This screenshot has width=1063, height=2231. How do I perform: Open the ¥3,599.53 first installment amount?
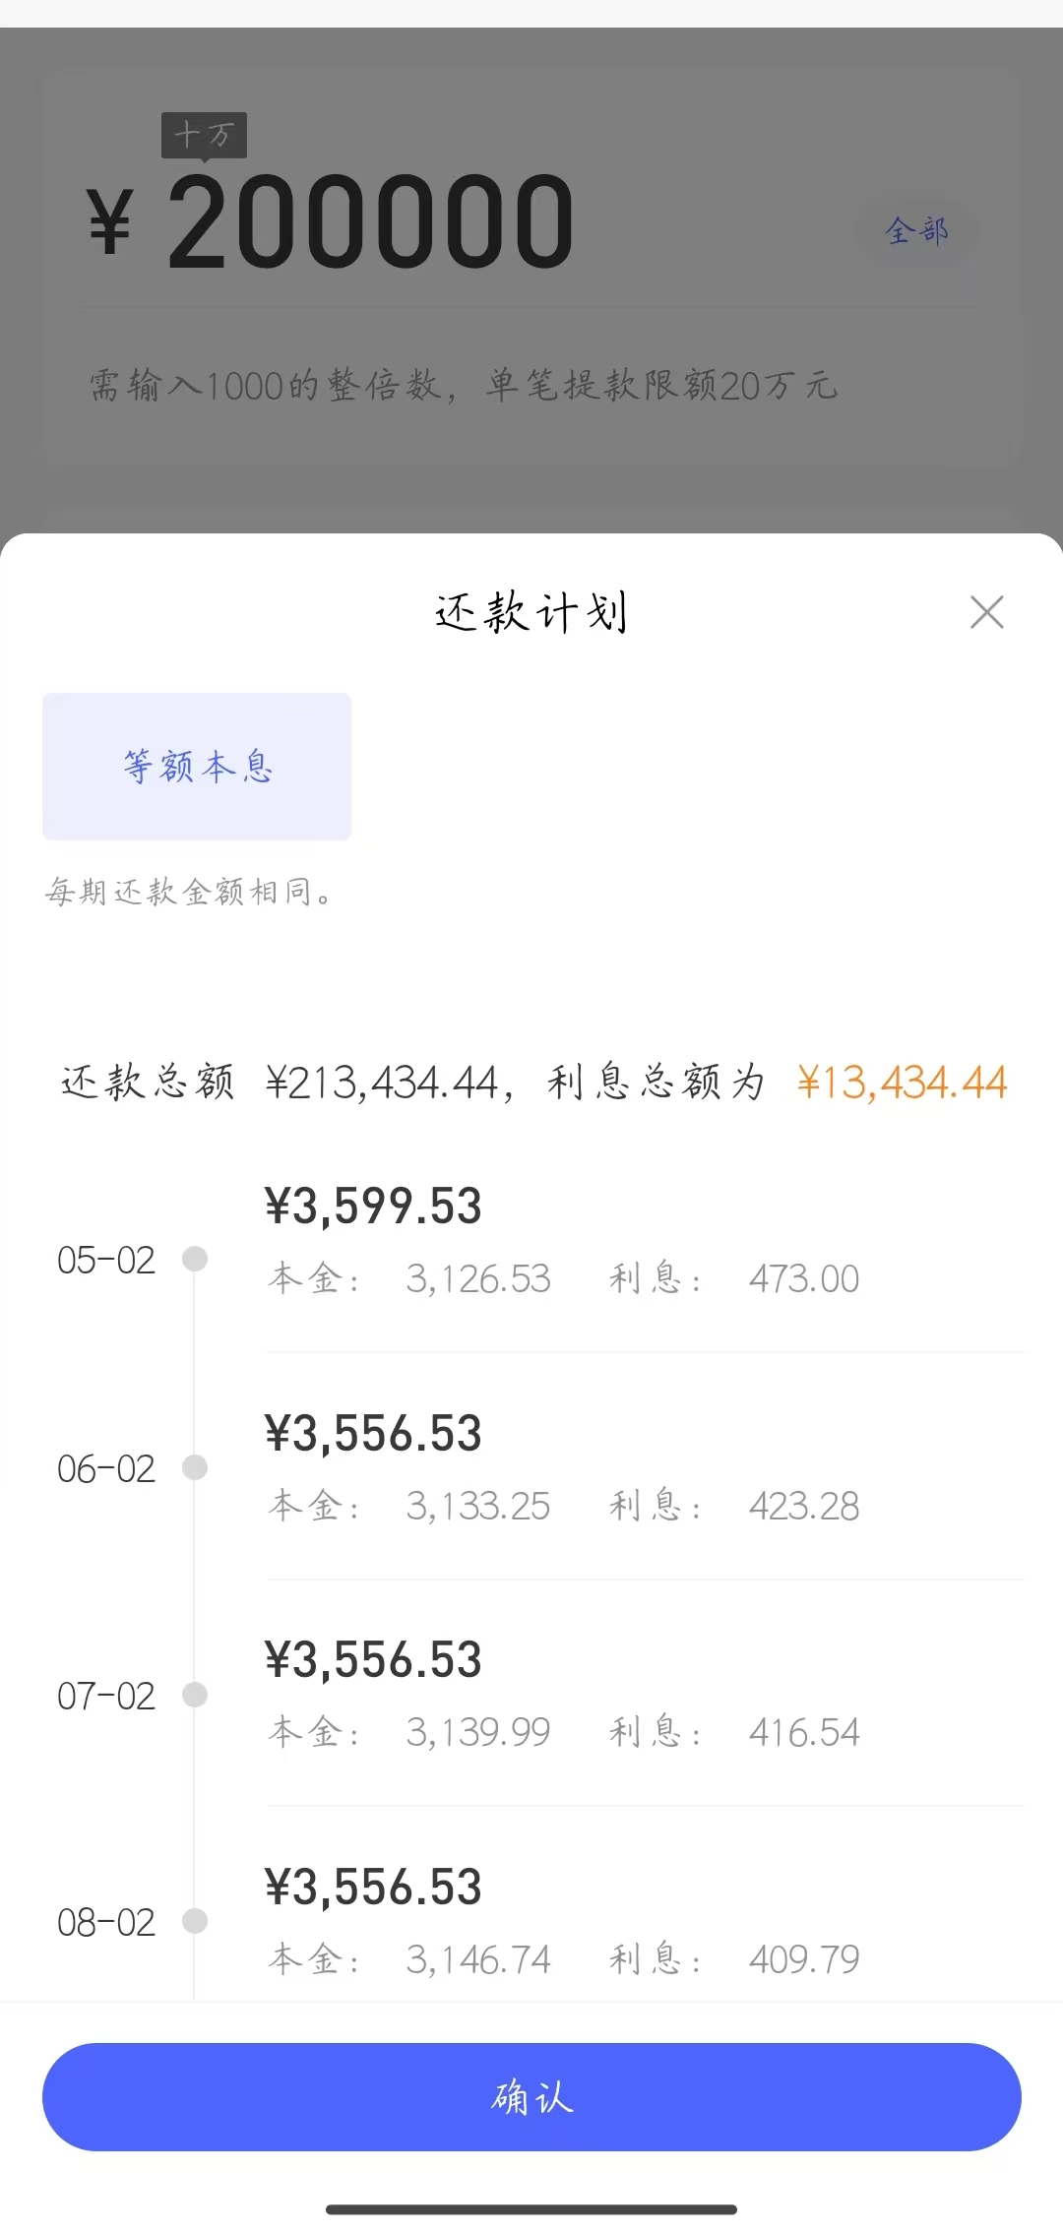tap(373, 1207)
